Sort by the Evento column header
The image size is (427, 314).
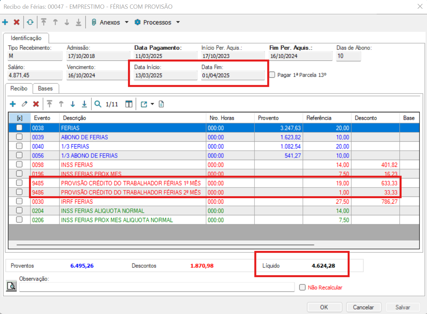[x=45, y=118]
